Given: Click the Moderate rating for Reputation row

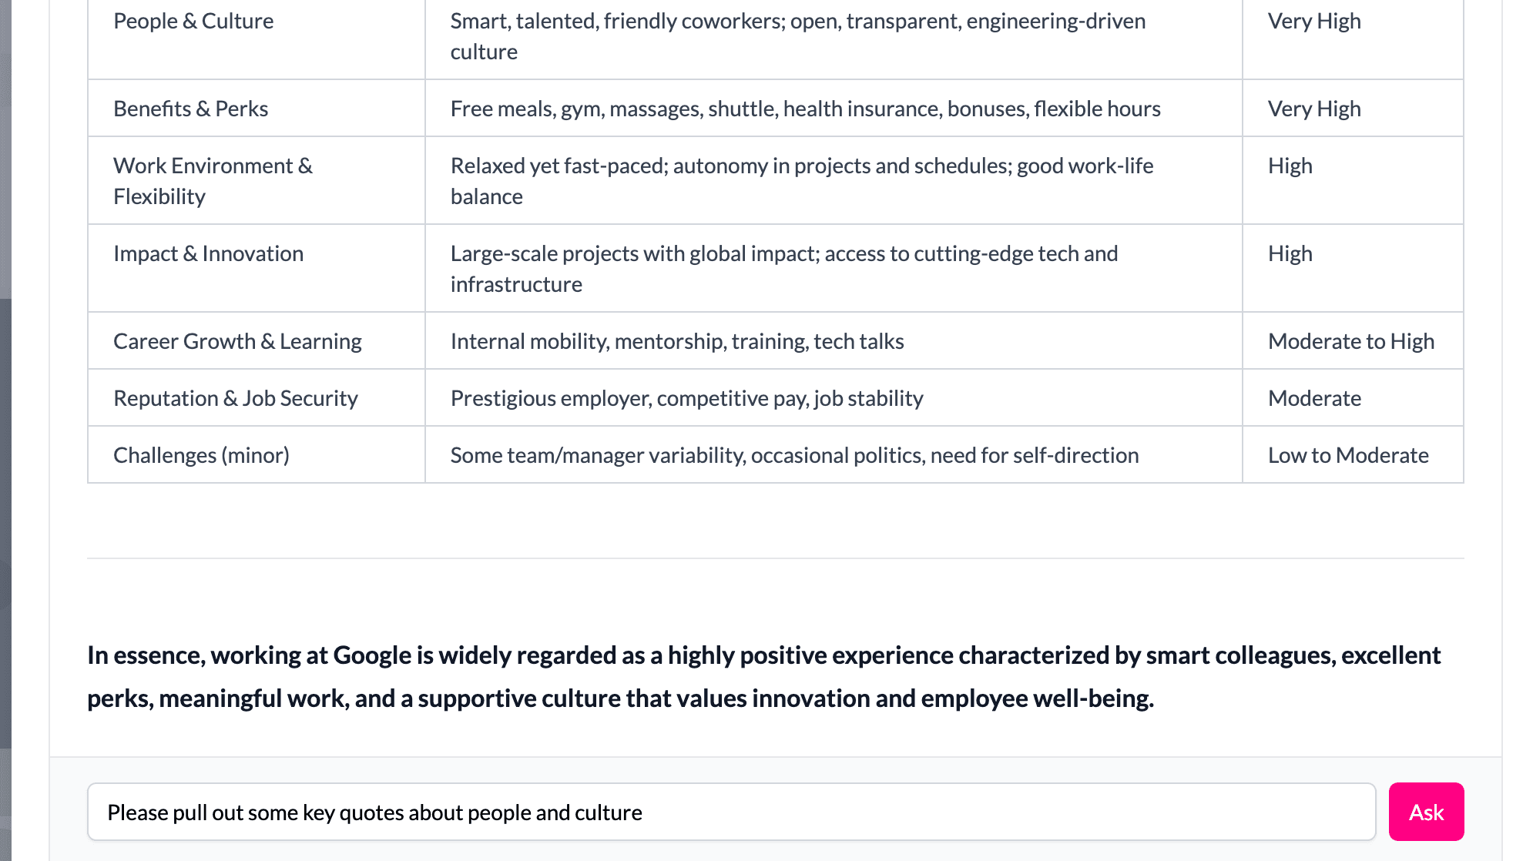Looking at the screenshot, I should point(1314,398).
